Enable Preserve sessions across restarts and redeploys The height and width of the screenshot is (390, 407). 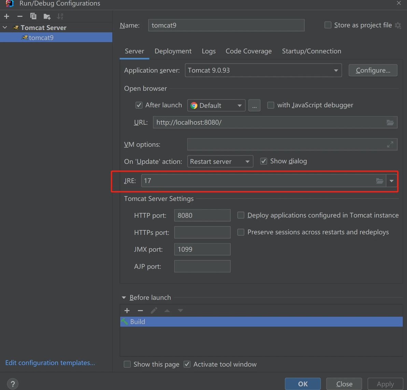pos(241,232)
